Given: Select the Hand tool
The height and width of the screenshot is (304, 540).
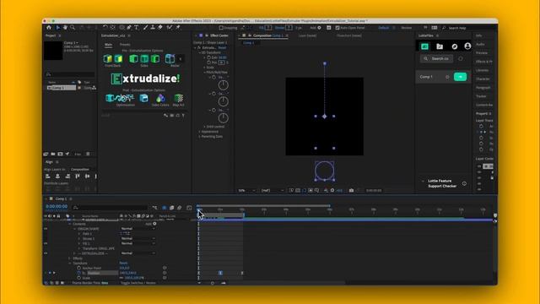Looking at the screenshot, I should pos(65,27).
